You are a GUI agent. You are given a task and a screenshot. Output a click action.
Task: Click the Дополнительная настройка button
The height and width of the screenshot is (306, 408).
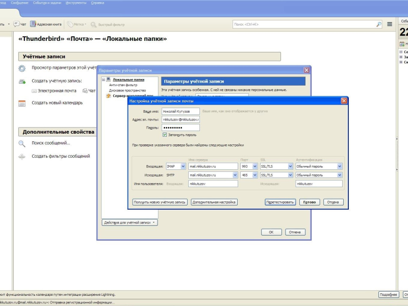coord(214,202)
